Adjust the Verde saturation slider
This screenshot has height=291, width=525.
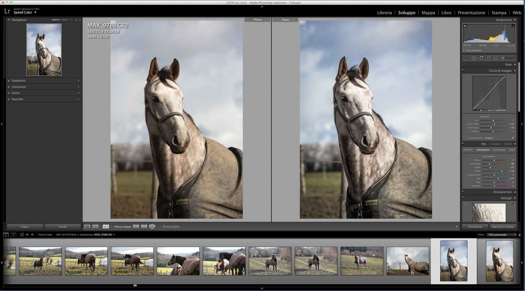(x=501, y=171)
